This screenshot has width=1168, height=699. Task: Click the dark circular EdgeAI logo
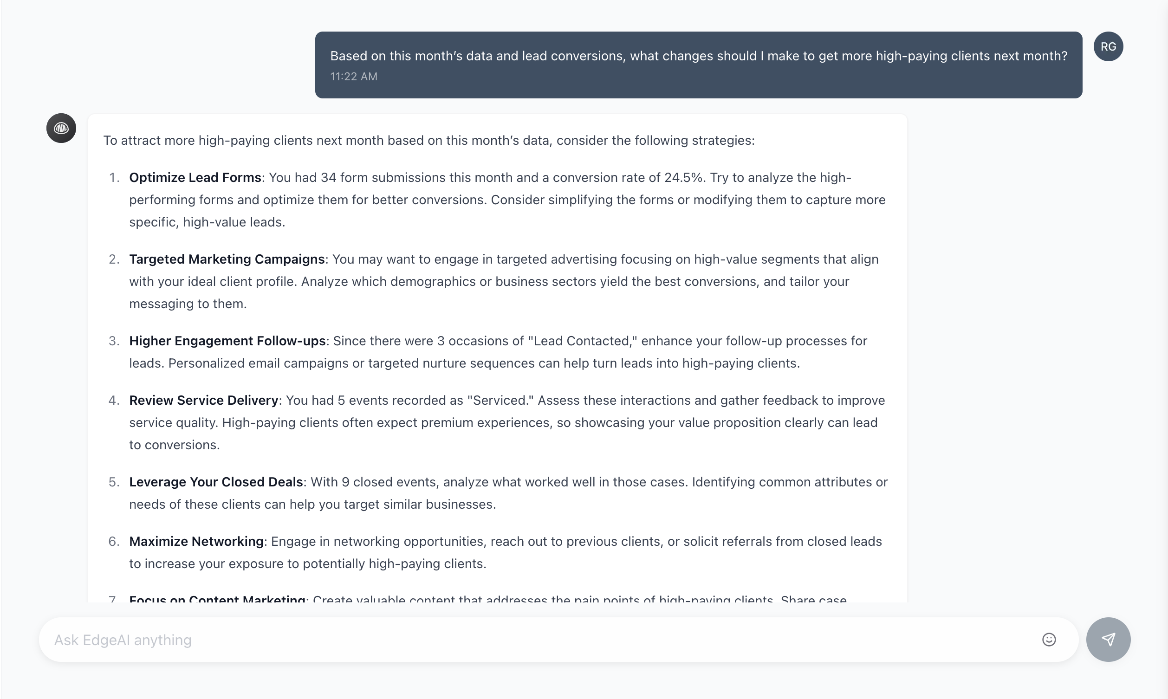point(61,128)
